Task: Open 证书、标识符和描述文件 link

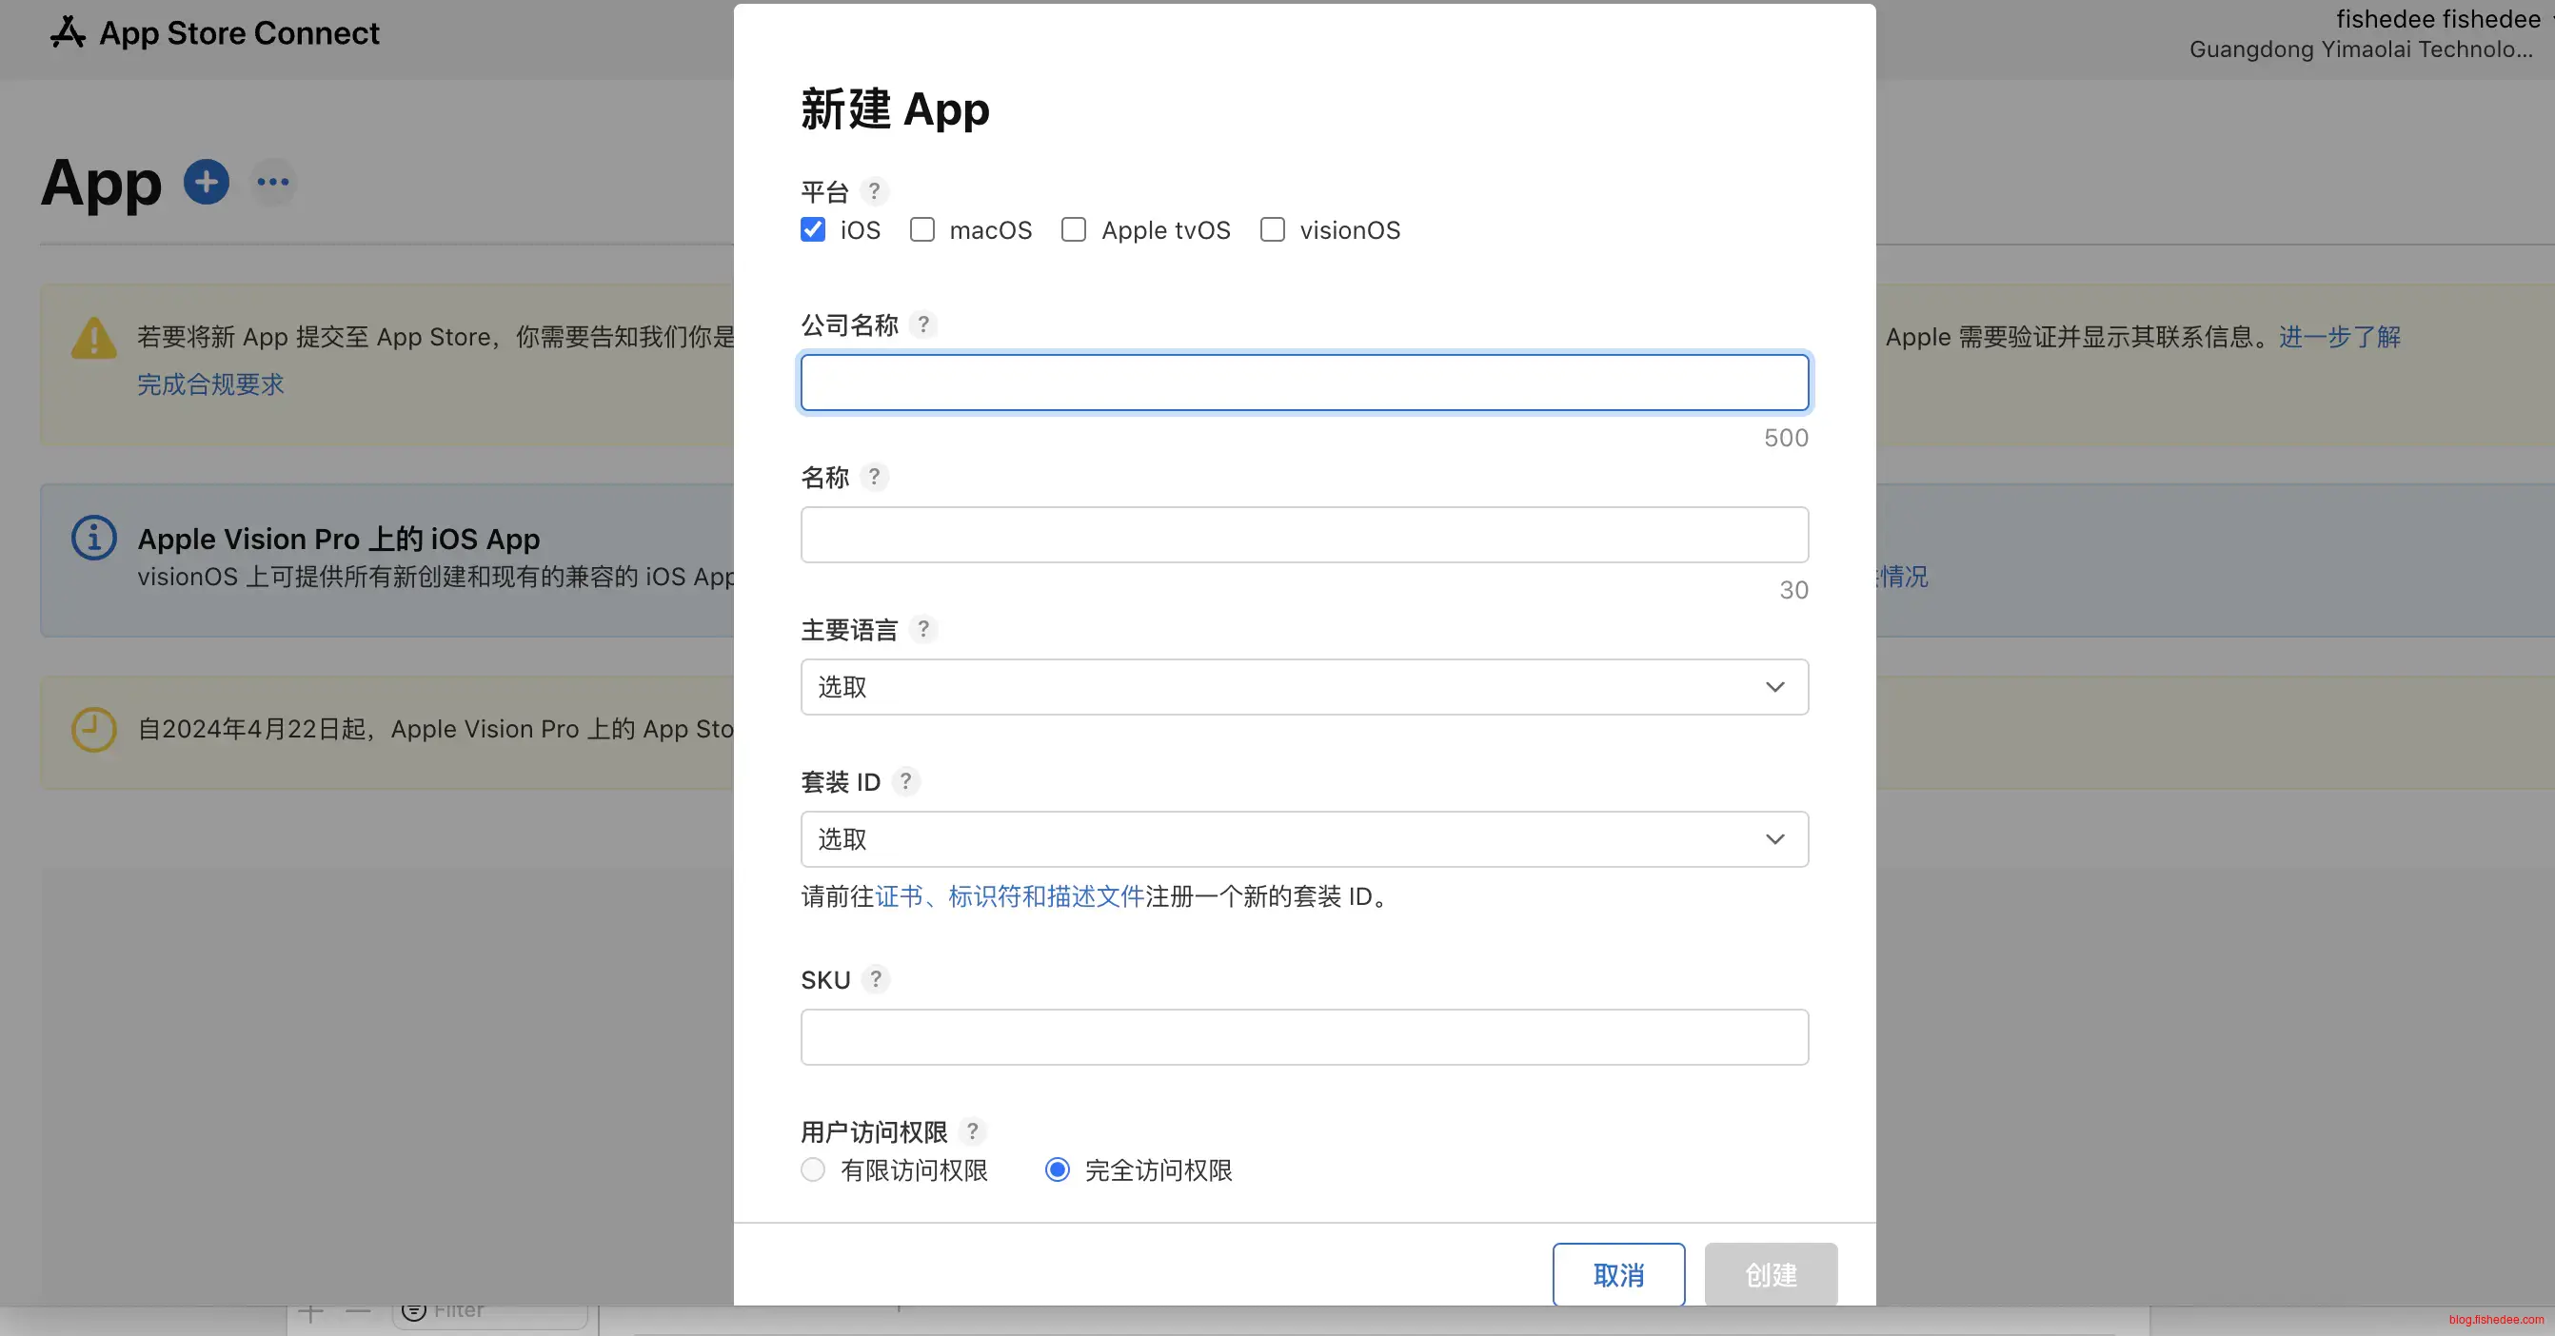Action: pos(1009,896)
